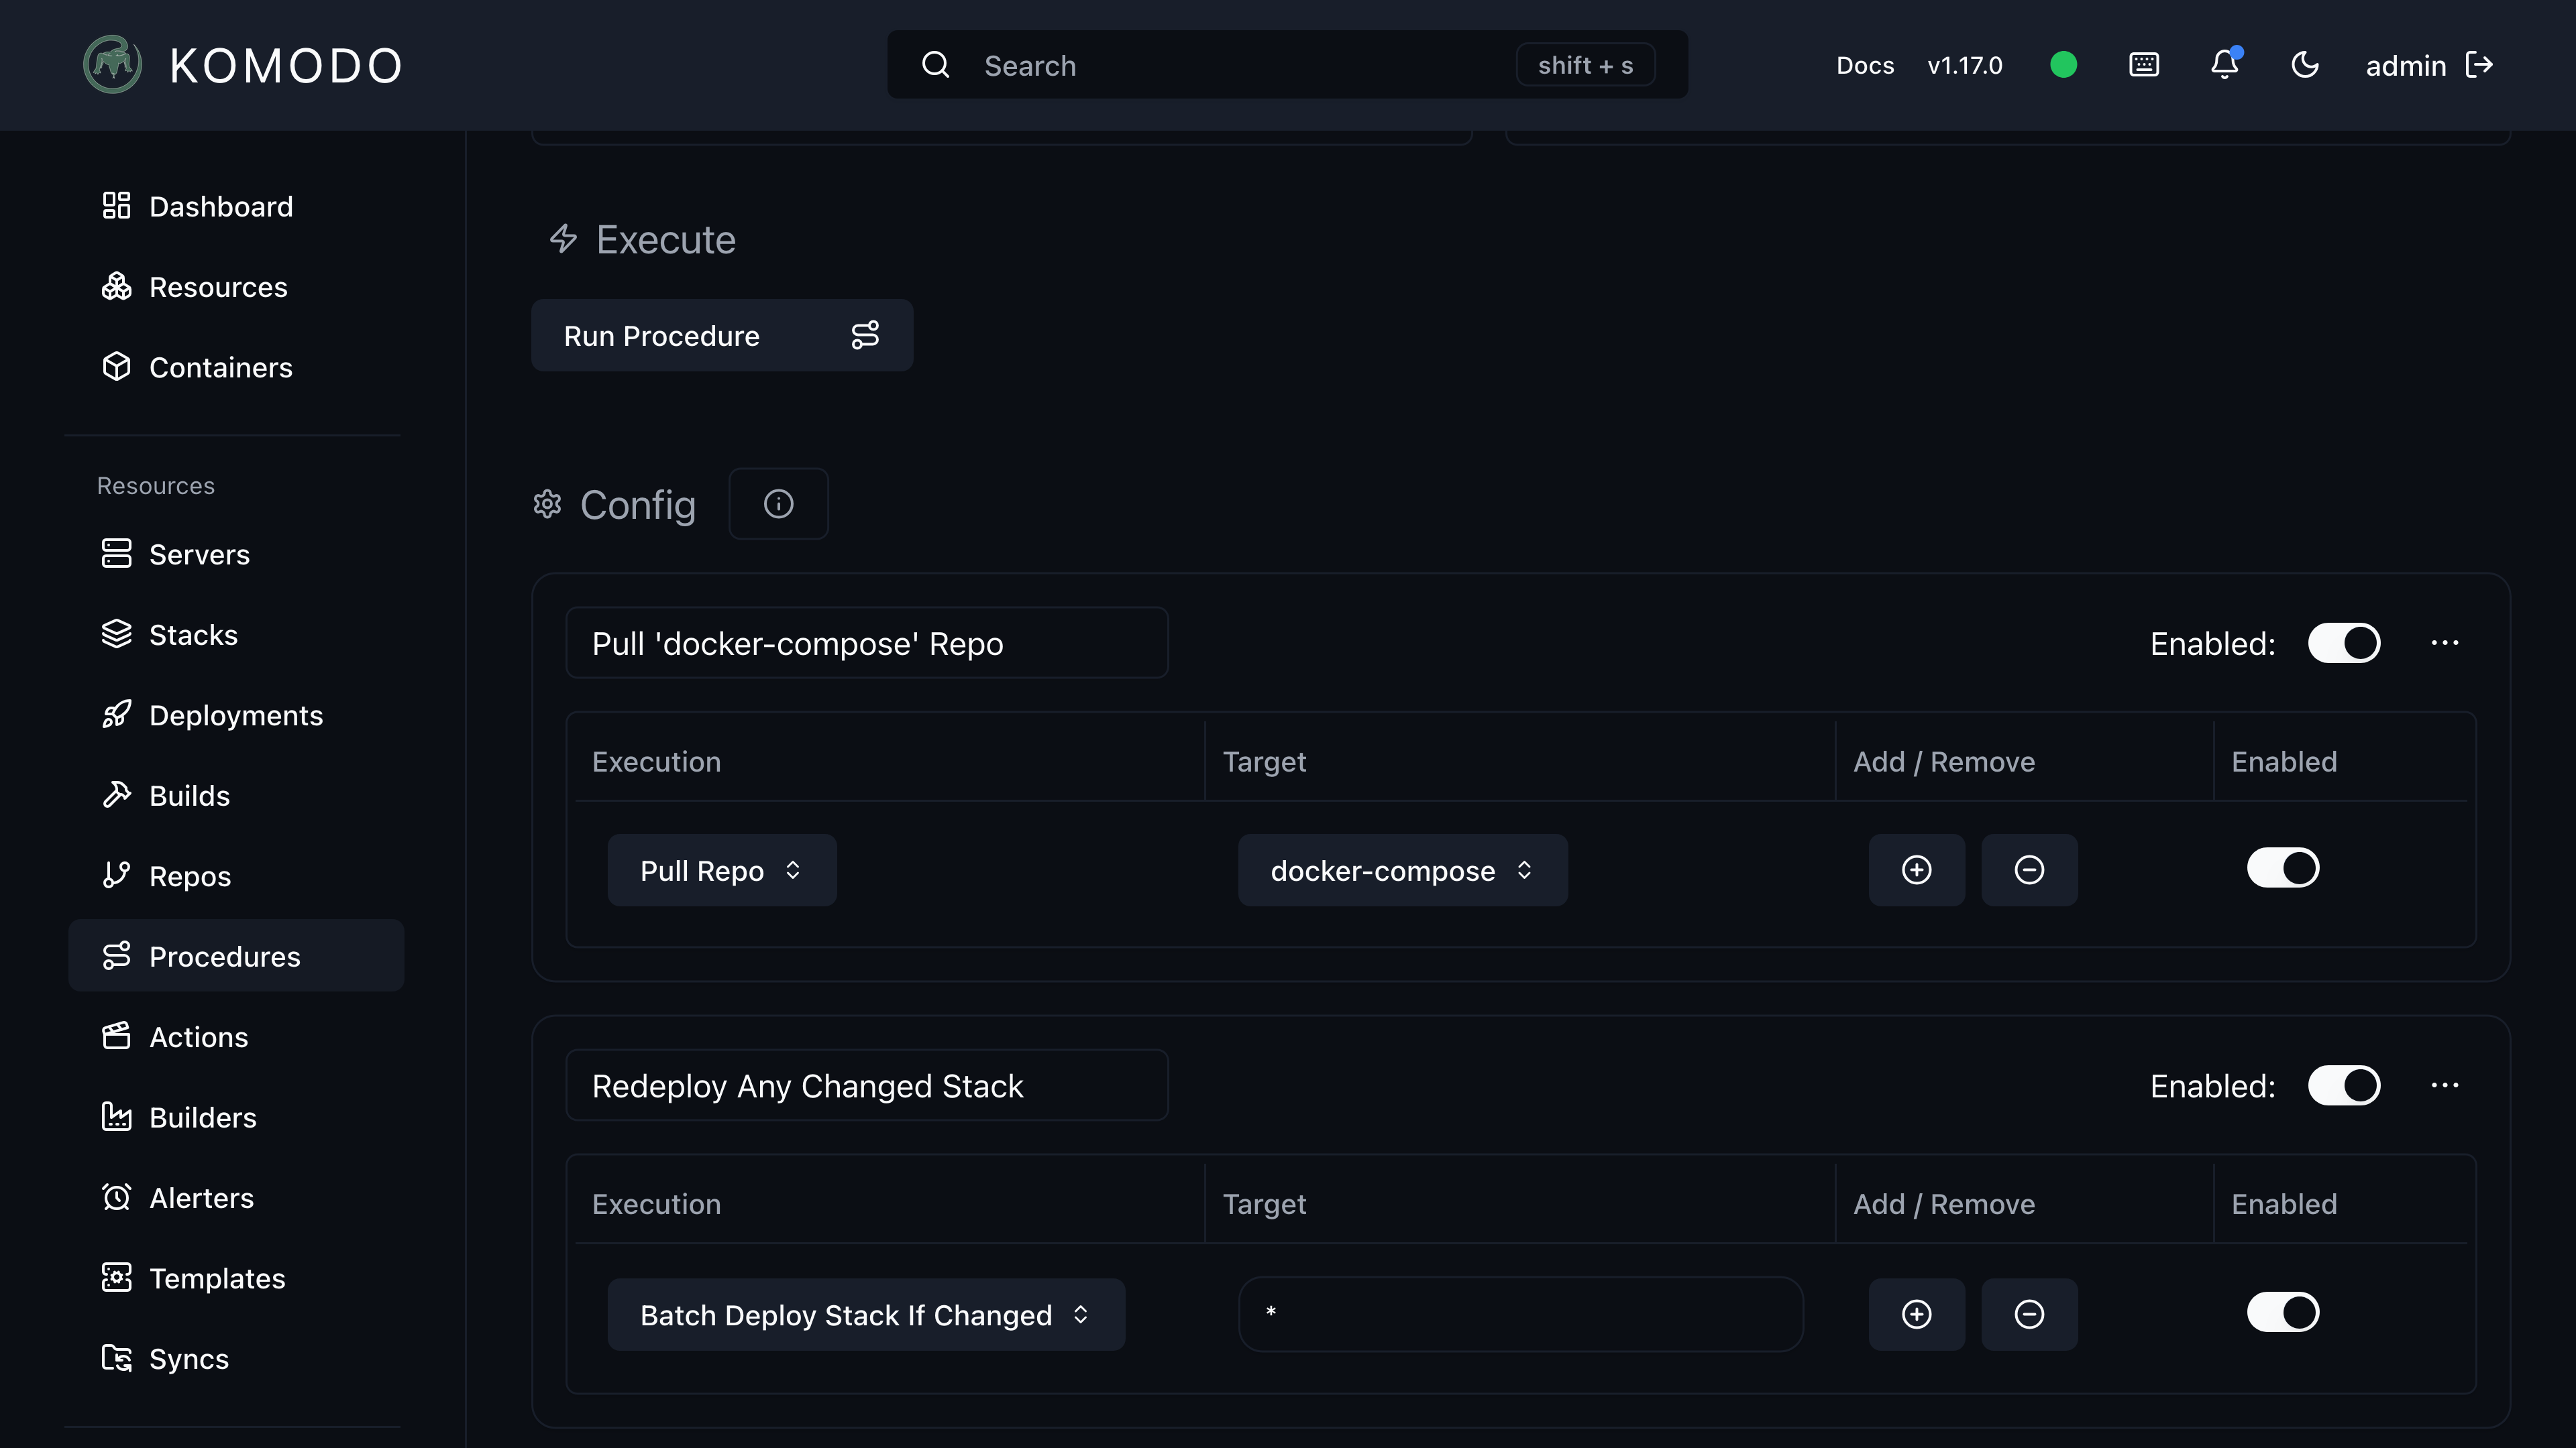Screen dimensions: 2576x1448
Task: Edit stage name Pull 'docker-compose' Repo
Action: 867,643
